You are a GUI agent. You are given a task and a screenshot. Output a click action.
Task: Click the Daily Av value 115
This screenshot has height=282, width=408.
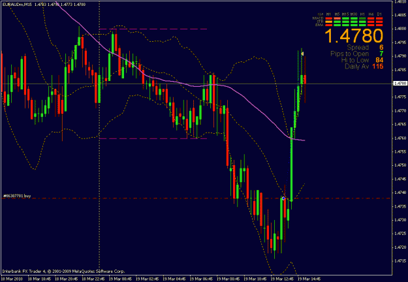(x=377, y=67)
